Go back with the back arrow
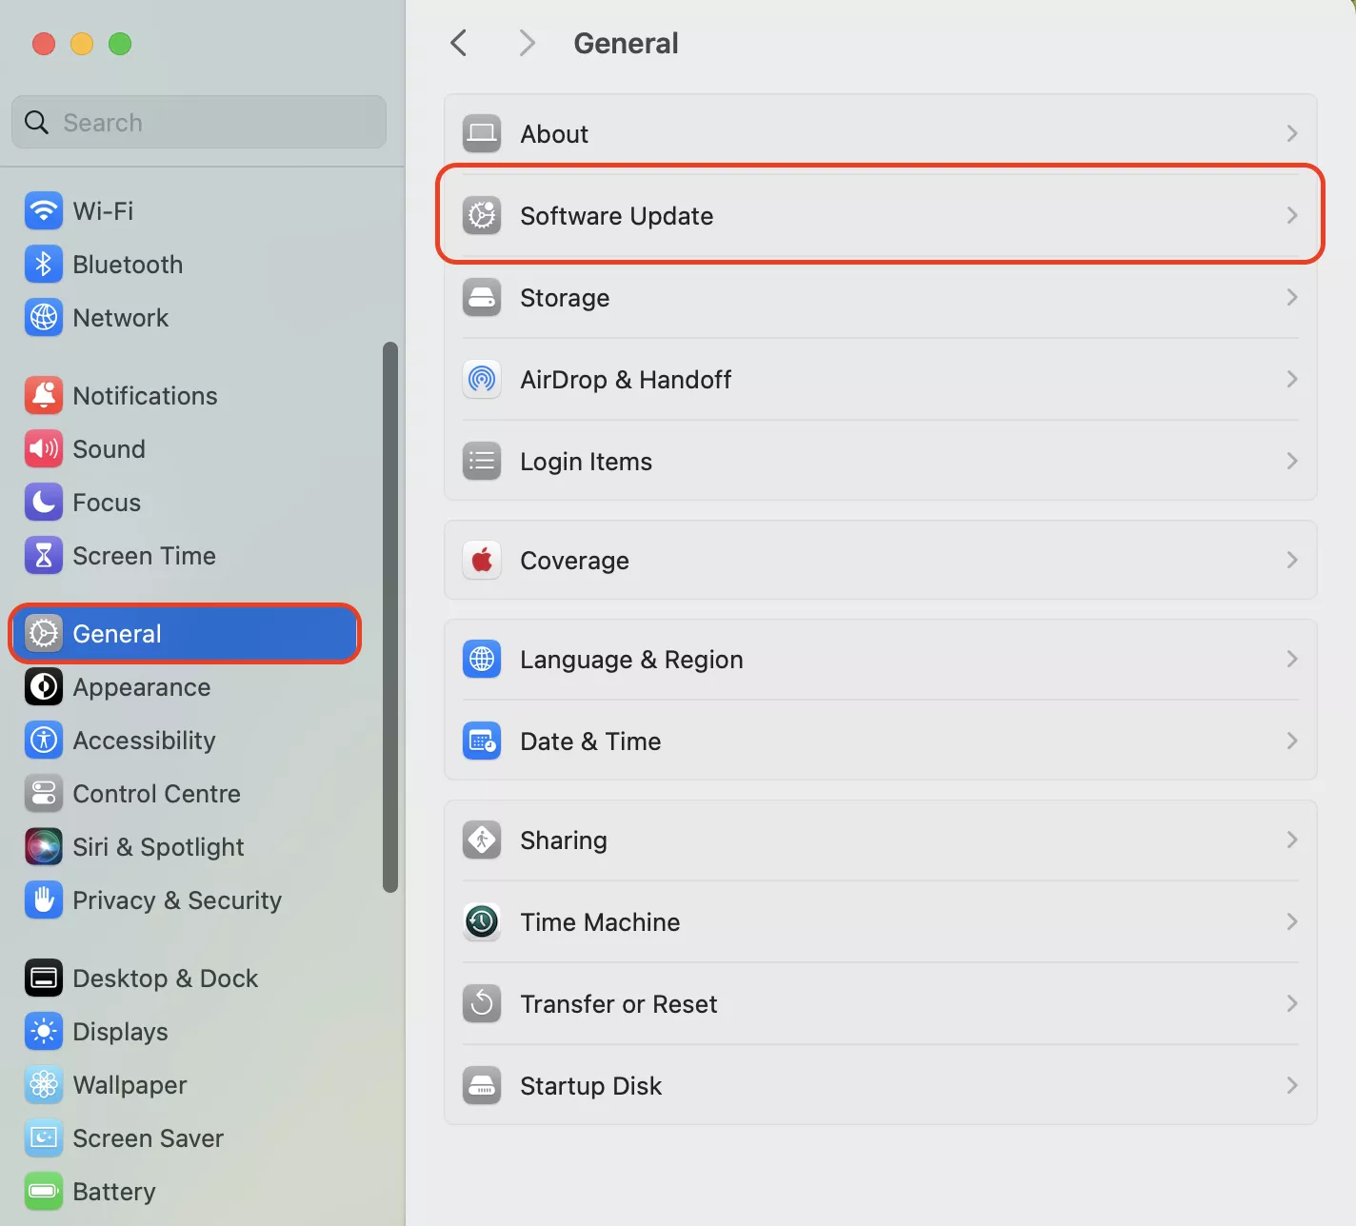1356x1226 pixels. pos(459,43)
